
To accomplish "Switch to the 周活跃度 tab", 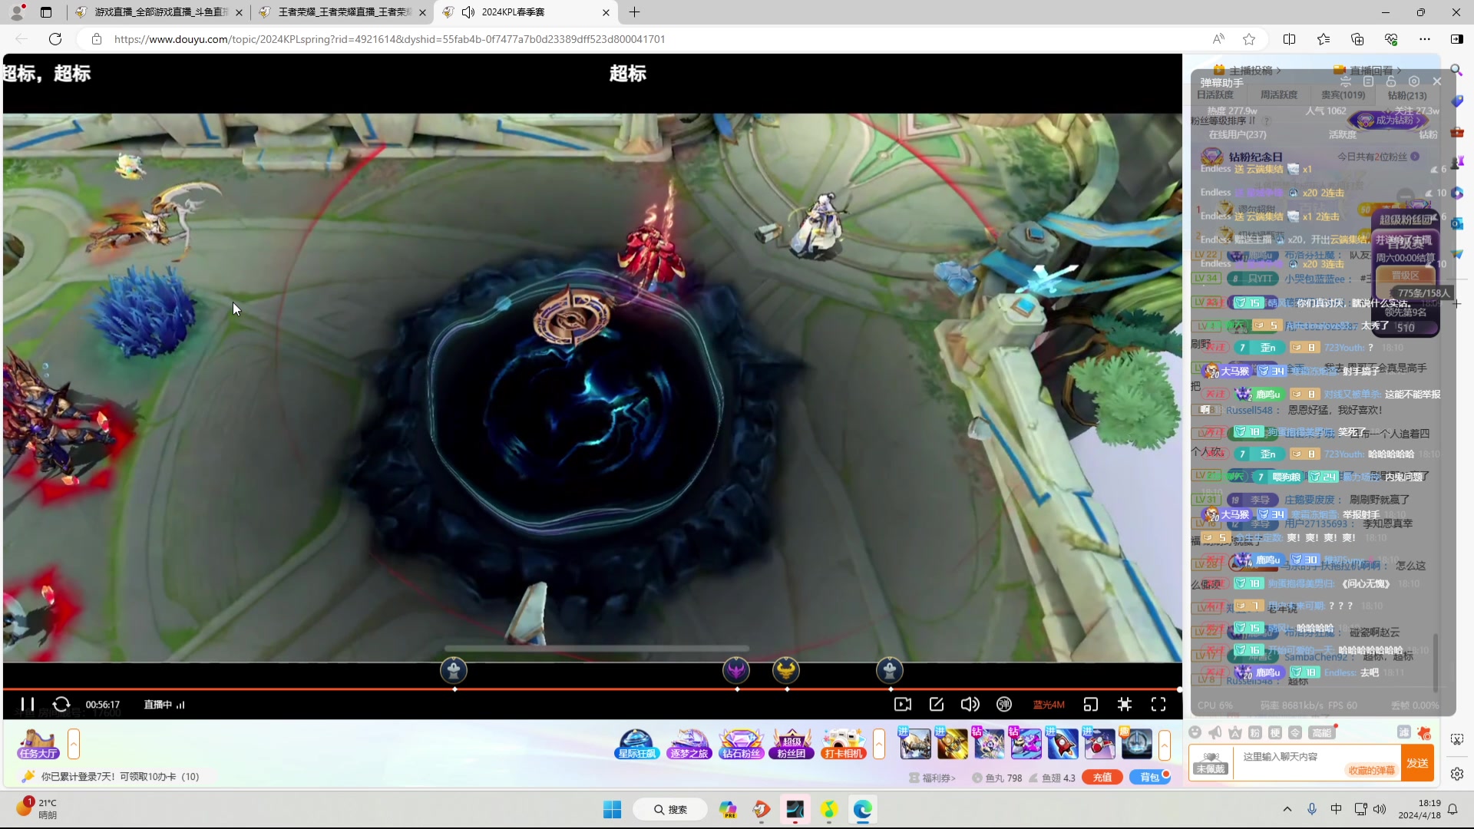I will click(x=1279, y=95).
